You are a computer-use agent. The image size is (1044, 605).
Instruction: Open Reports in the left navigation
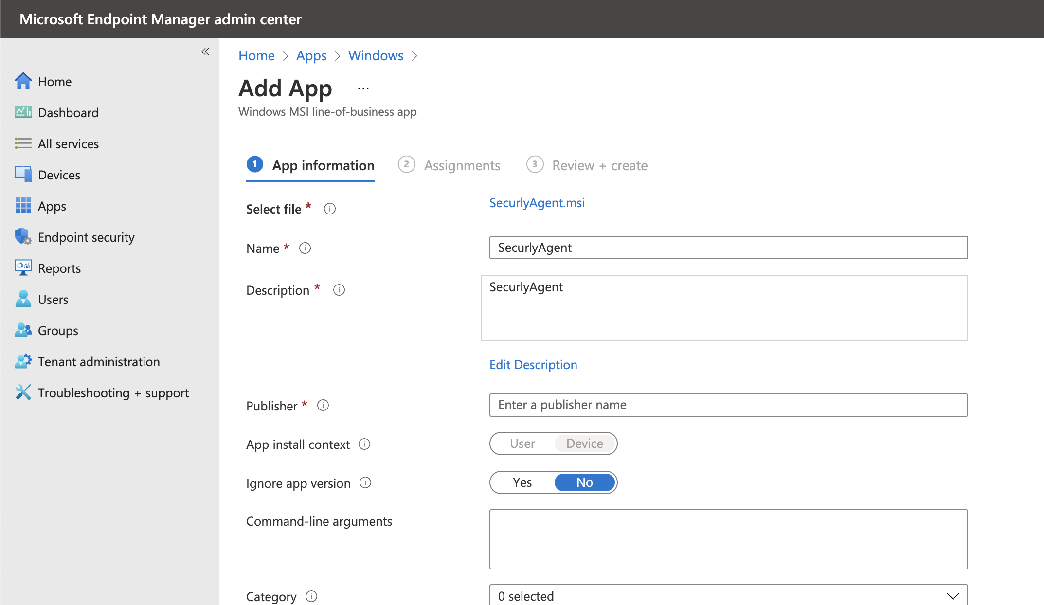point(59,268)
